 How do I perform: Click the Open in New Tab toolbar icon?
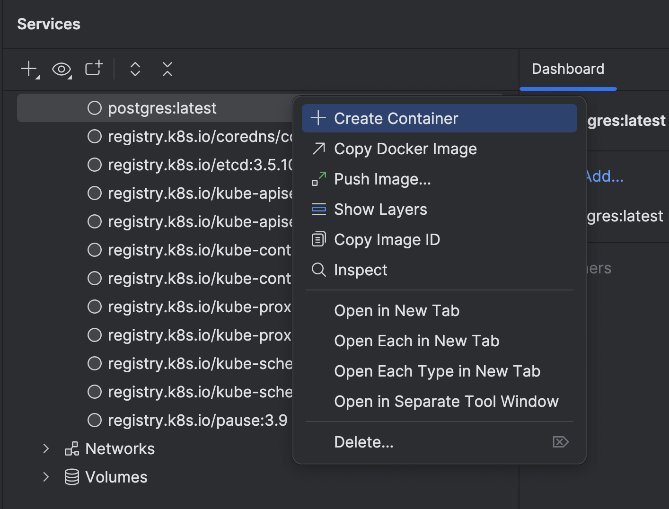[x=94, y=69]
